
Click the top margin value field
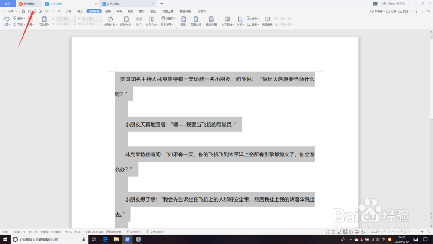65,18
